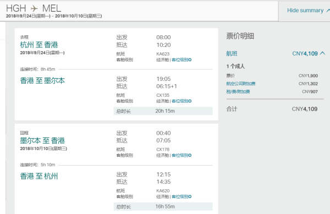Select the 香港 至 墨尔本 segment title
Screen dimensions: 330x214
coord(42,80)
